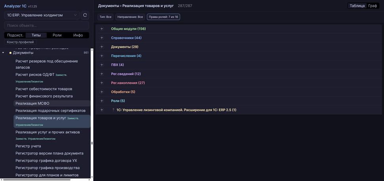
Task: Switch to the Типы tab
Action: point(36,35)
